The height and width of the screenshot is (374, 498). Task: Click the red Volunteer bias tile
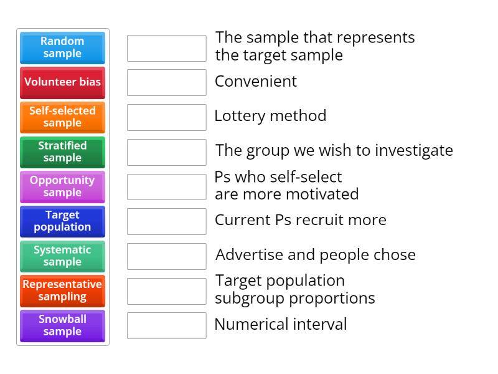tap(62, 82)
